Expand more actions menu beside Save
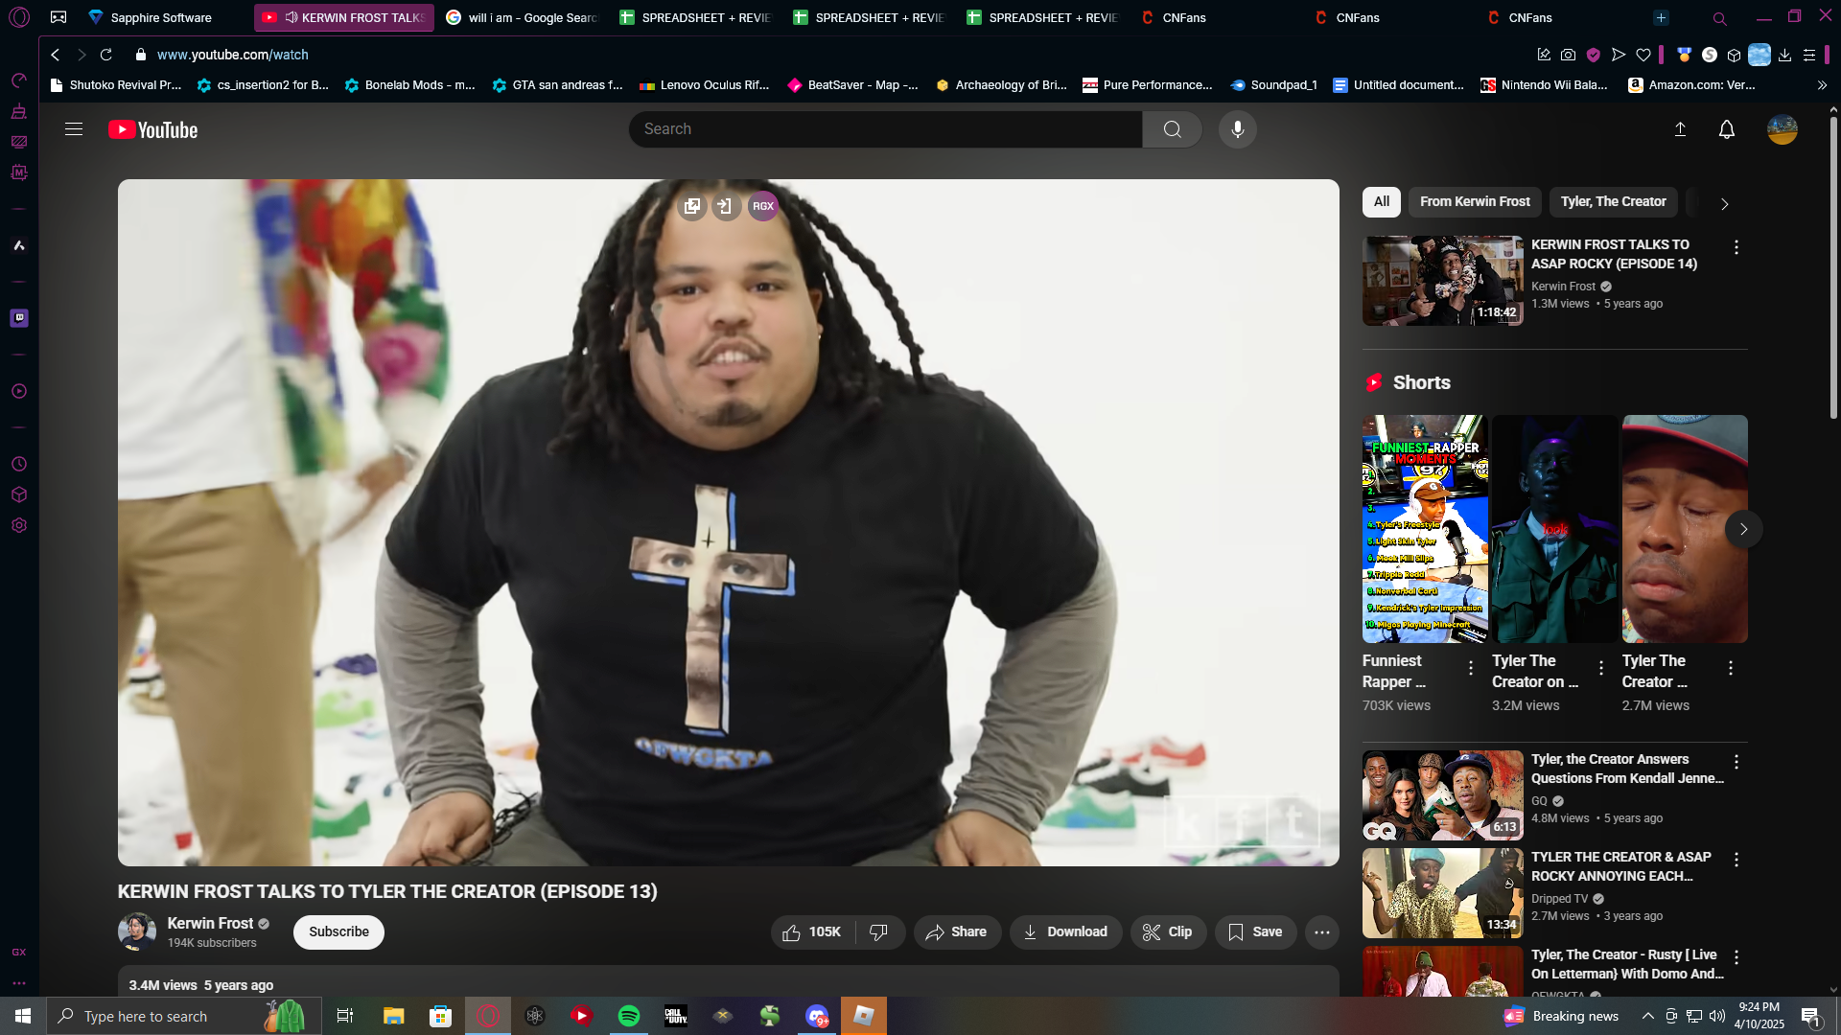 click(1321, 931)
